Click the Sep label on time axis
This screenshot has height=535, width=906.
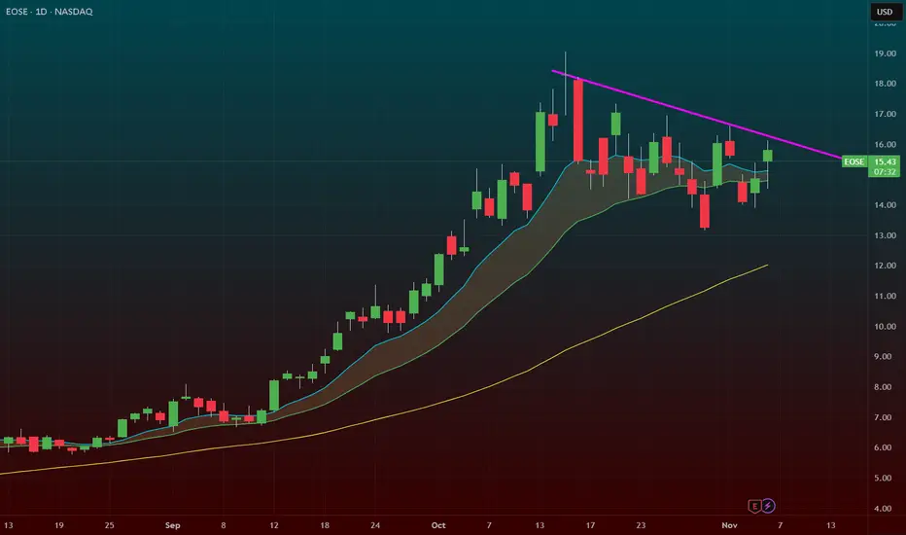(x=172, y=525)
